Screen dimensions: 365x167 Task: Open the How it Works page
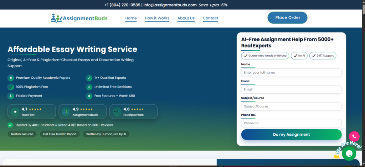pyautogui.click(x=157, y=18)
